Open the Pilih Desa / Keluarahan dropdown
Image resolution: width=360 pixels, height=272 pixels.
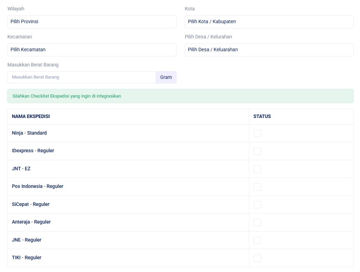pyautogui.click(x=269, y=50)
